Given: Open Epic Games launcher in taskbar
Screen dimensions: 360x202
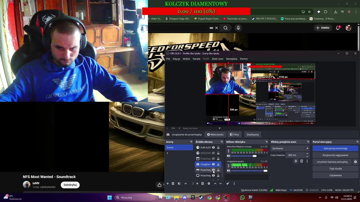Looking at the screenshot, I should pyautogui.click(x=193, y=198).
